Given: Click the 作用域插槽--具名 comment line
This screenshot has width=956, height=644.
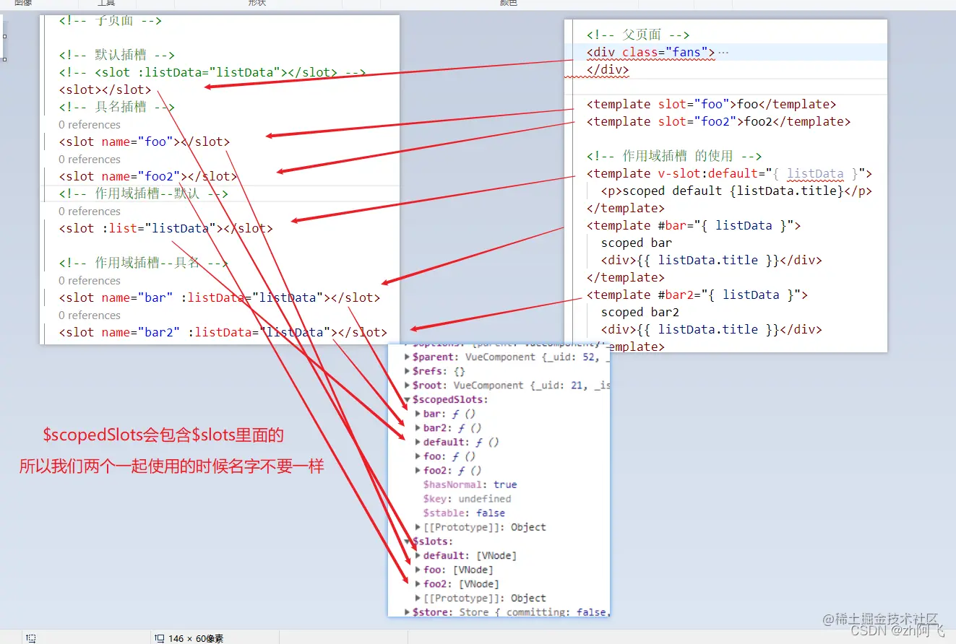Looking at the screenshot, I should [x=143, y=263].
